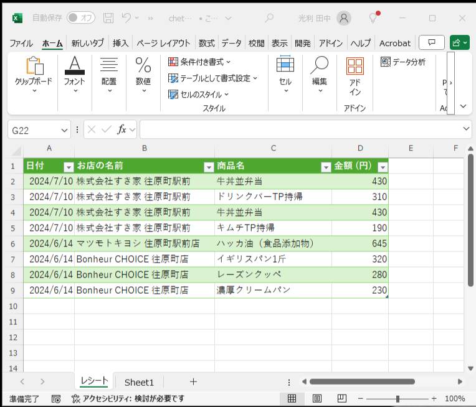This screenshot has height=407, width=476.
Task: Select row 6 header
Action: click(12, 244)
